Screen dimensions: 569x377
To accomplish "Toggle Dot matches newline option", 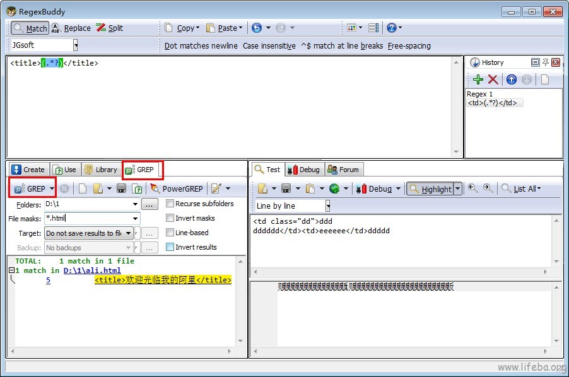I will click(201, 45).
